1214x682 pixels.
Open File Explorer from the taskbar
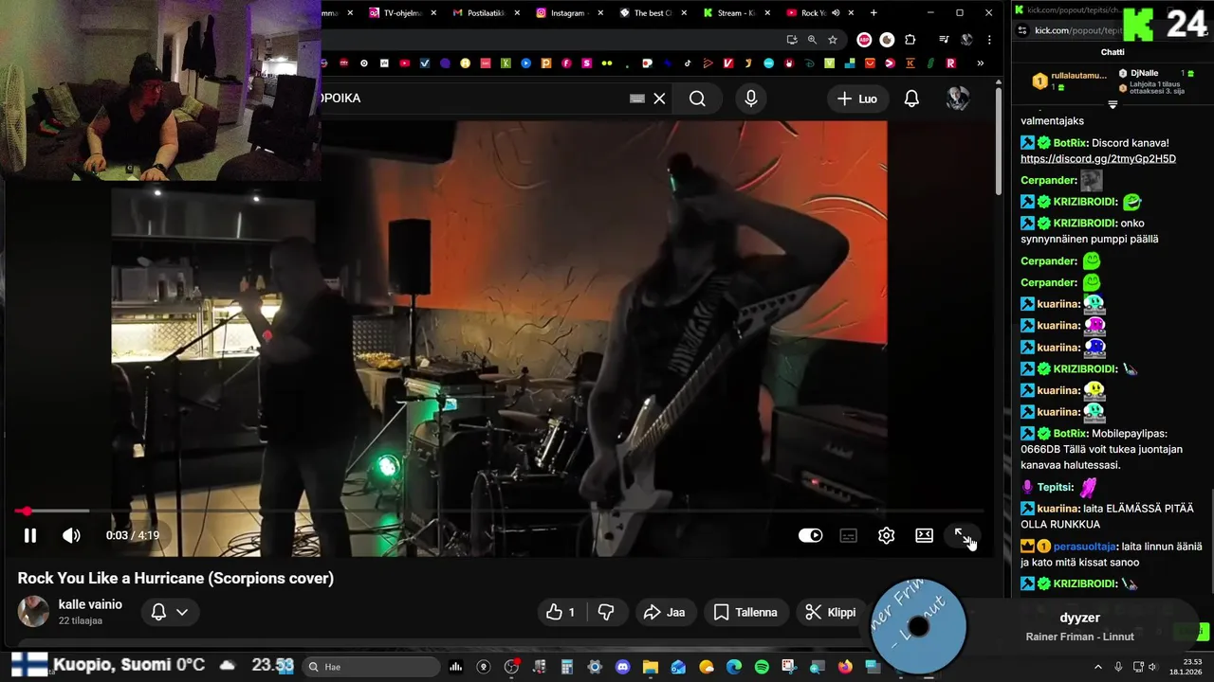point(651,667)
